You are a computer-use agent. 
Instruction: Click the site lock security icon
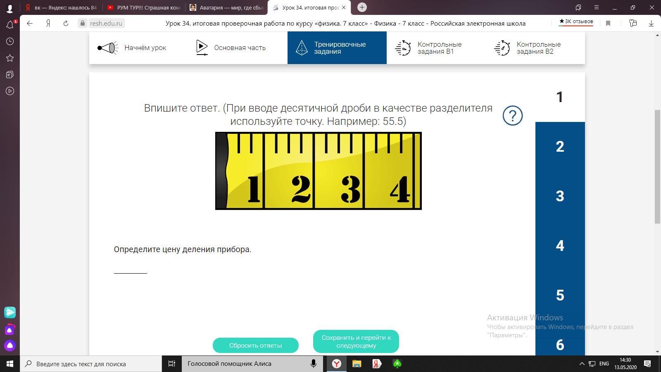[x=83, y=24]
